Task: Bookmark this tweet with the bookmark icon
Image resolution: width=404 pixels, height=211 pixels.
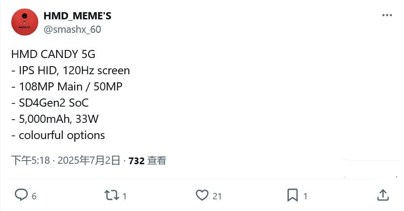Action: click(x=292, y=195)
